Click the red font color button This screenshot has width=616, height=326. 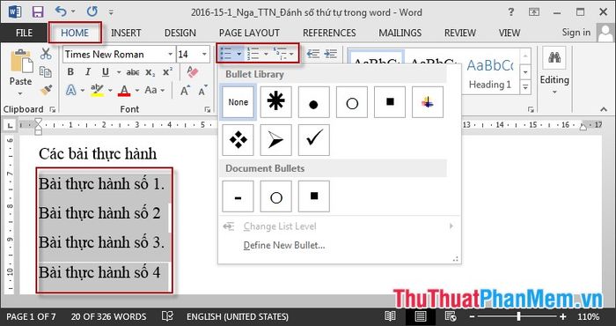click(x=124, y=91)
